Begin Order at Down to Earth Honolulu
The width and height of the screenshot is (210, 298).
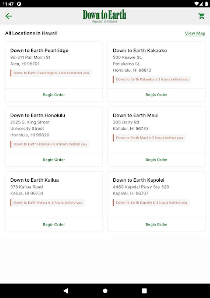(54, 160)
